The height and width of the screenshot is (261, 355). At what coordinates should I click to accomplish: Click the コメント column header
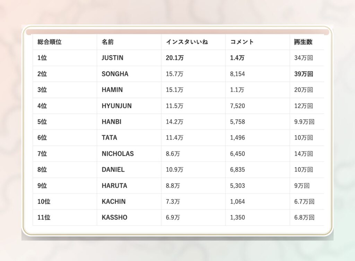coord(242,42)
